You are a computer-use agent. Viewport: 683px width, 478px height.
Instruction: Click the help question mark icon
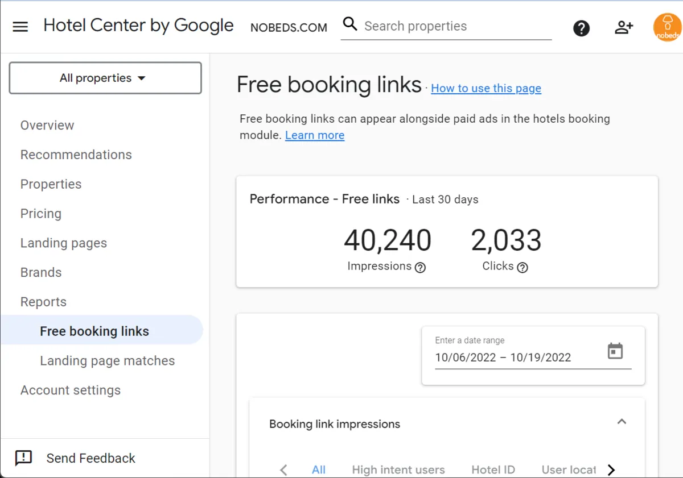pyautogui.click(x=581, y=28)
